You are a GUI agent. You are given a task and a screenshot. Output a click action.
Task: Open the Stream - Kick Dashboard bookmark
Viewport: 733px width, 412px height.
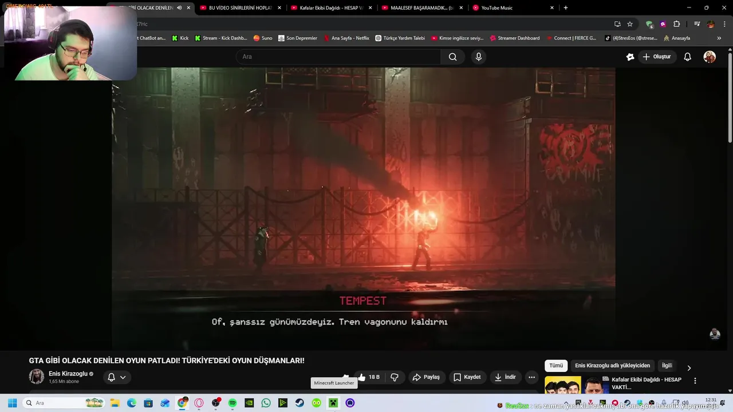[220, 38]
